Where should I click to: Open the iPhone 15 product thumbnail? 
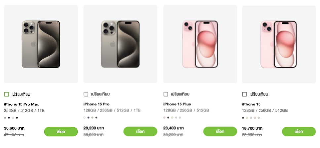pos(279,44)
